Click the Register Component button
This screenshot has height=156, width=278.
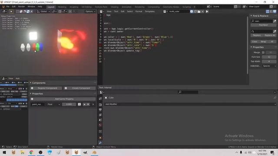46,88
